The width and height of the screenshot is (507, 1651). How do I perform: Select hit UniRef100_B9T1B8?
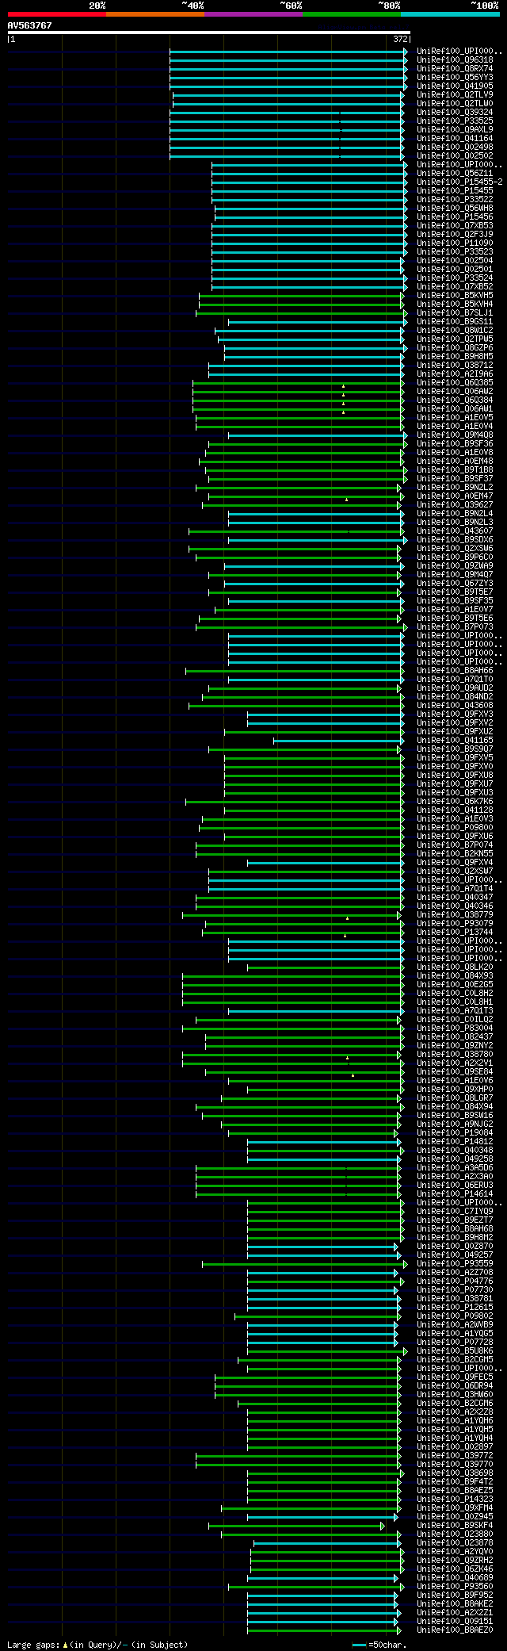(x=455, y=469)
